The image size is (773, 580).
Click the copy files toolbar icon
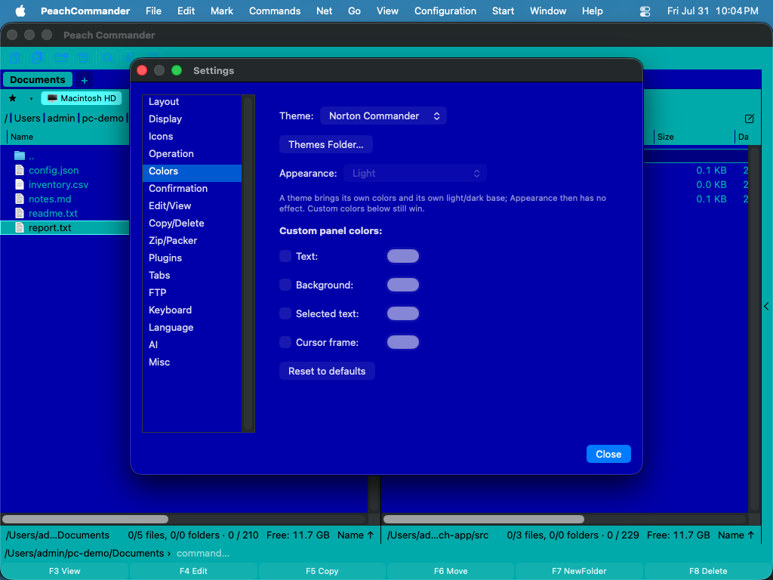[x=15, y=57]
